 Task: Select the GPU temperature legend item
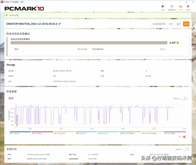pos(87,133)
